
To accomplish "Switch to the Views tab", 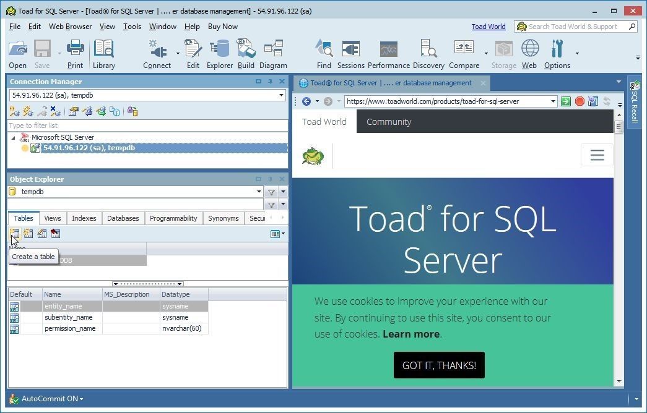I will tap(53, 218).
